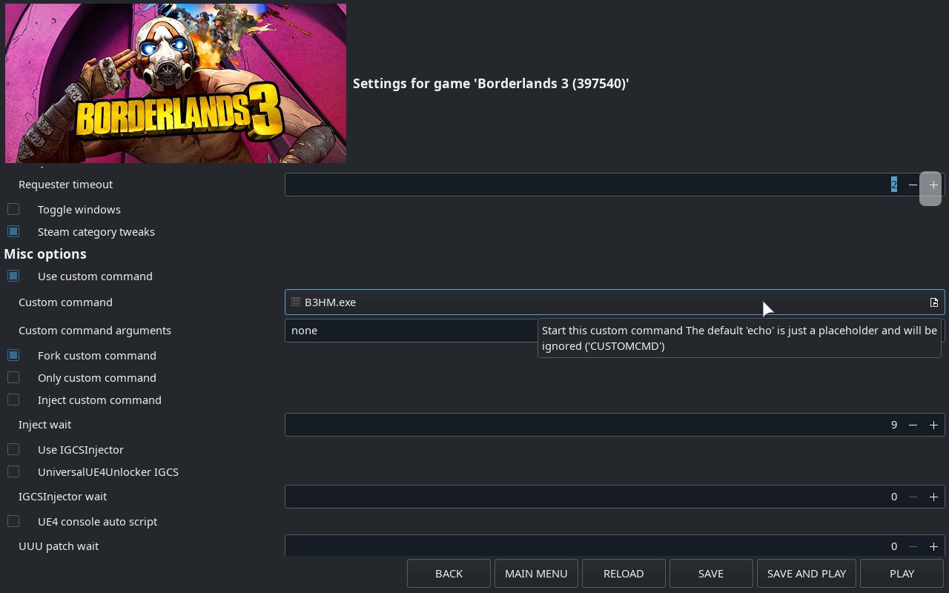Image resolution: width=949 pixels, height=593 pixels.
Task: Click the Requester timeout label
Action: click(66, 185)
